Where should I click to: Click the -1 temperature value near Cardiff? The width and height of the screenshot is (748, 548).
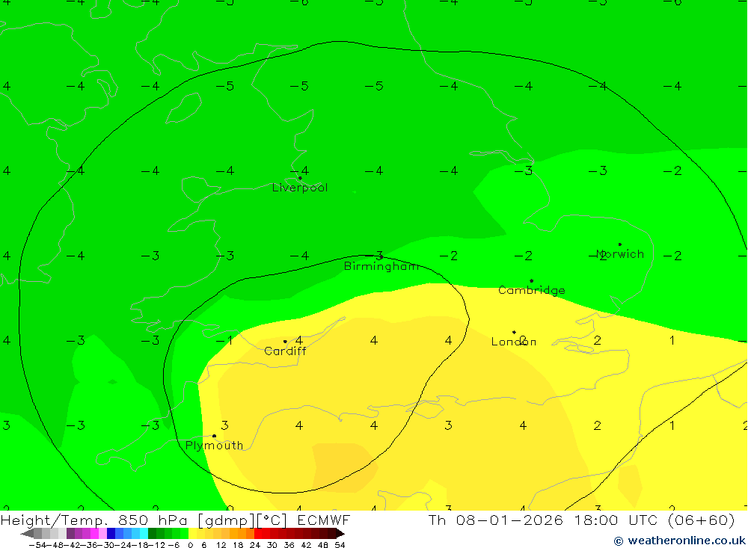[224, 340]
